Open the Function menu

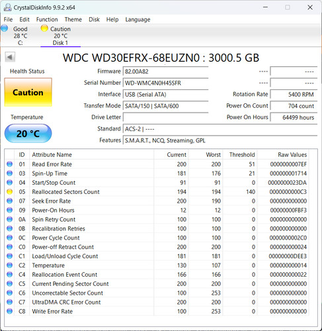[x=47, y=19]
